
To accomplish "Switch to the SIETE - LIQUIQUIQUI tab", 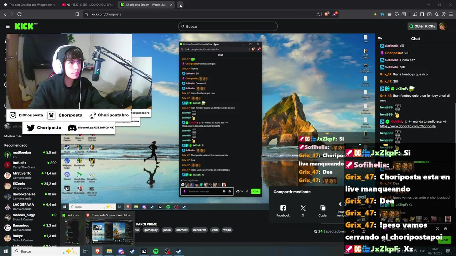I will pyautogui.click(x=88, y=5).
